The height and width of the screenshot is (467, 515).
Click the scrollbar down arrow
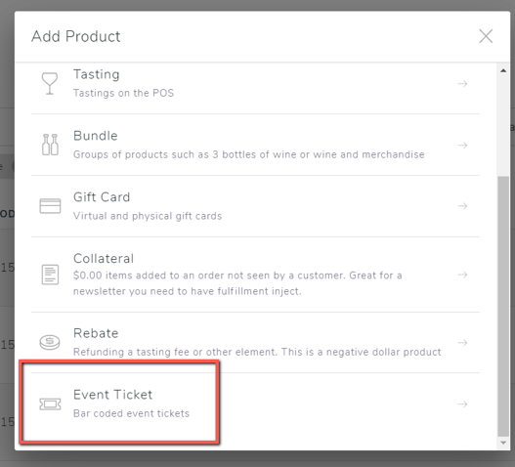click(503, 443)
